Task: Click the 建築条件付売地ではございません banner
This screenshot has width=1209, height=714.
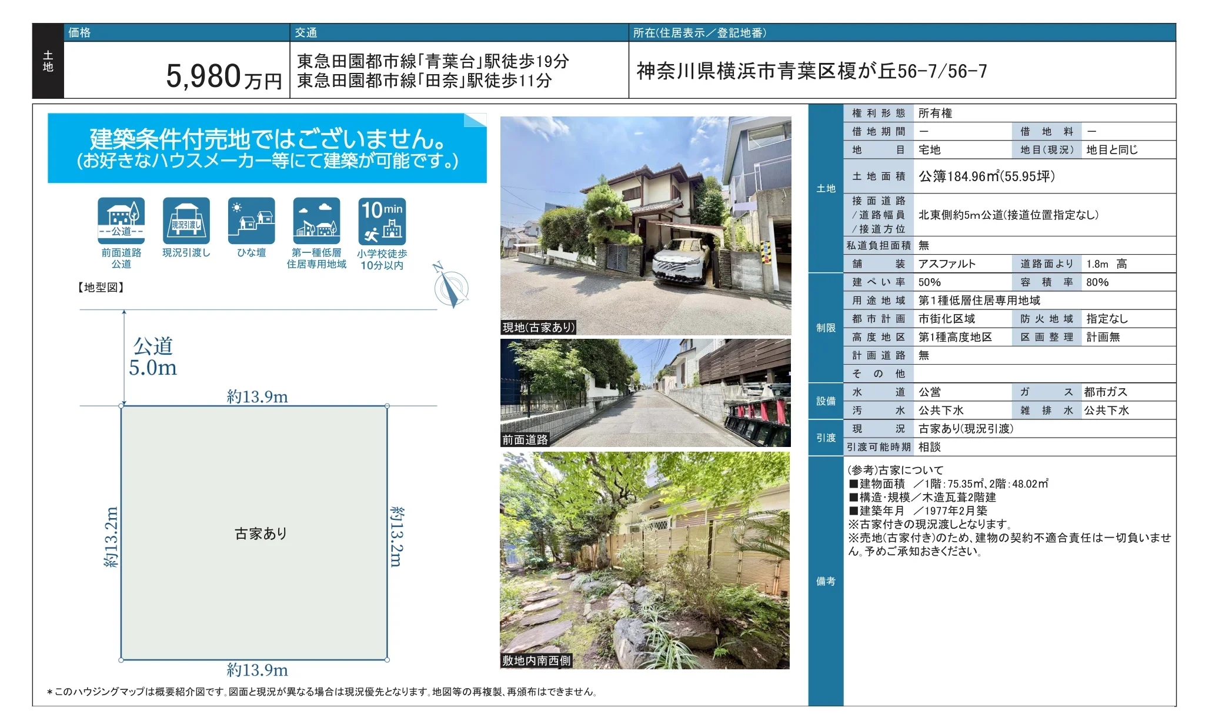Action: 267,148
